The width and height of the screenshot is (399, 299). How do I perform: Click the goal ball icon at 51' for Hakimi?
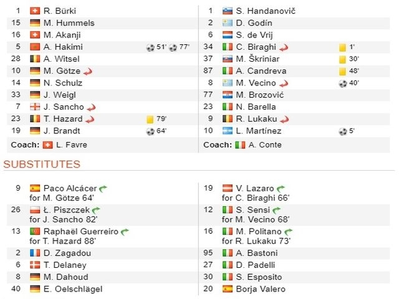[150, 47]
